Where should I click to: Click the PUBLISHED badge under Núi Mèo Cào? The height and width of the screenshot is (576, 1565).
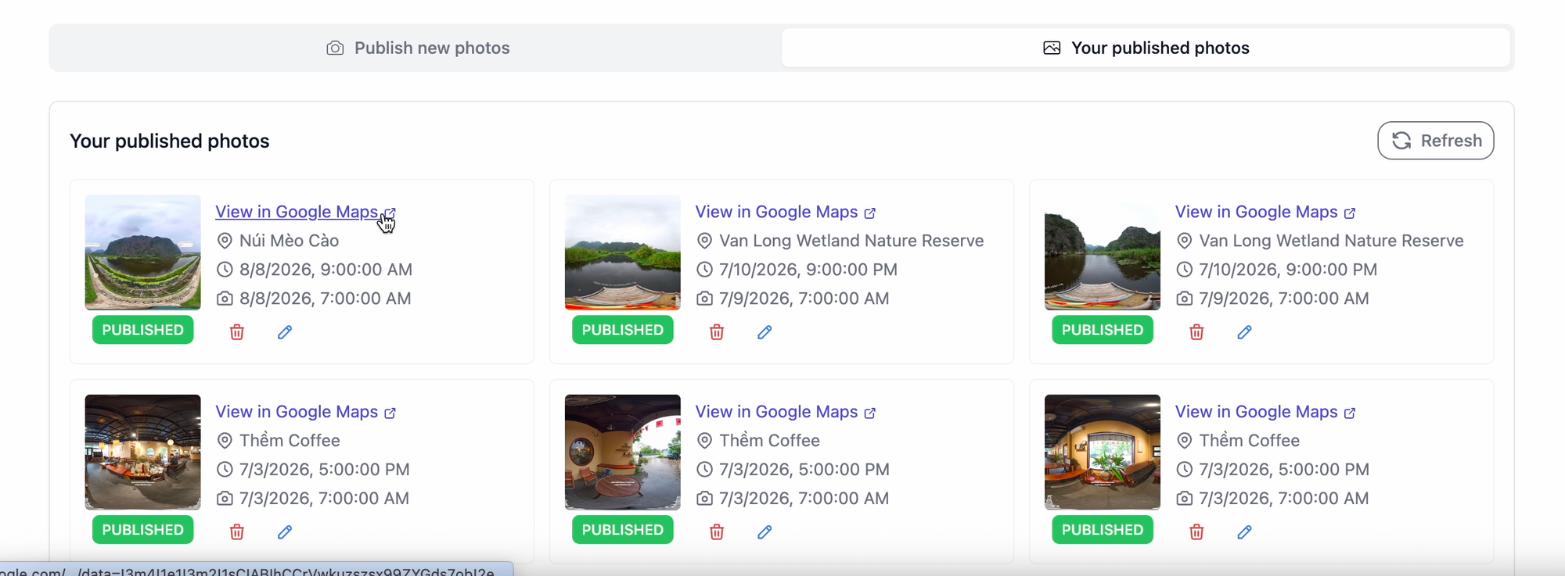[143, 330]
